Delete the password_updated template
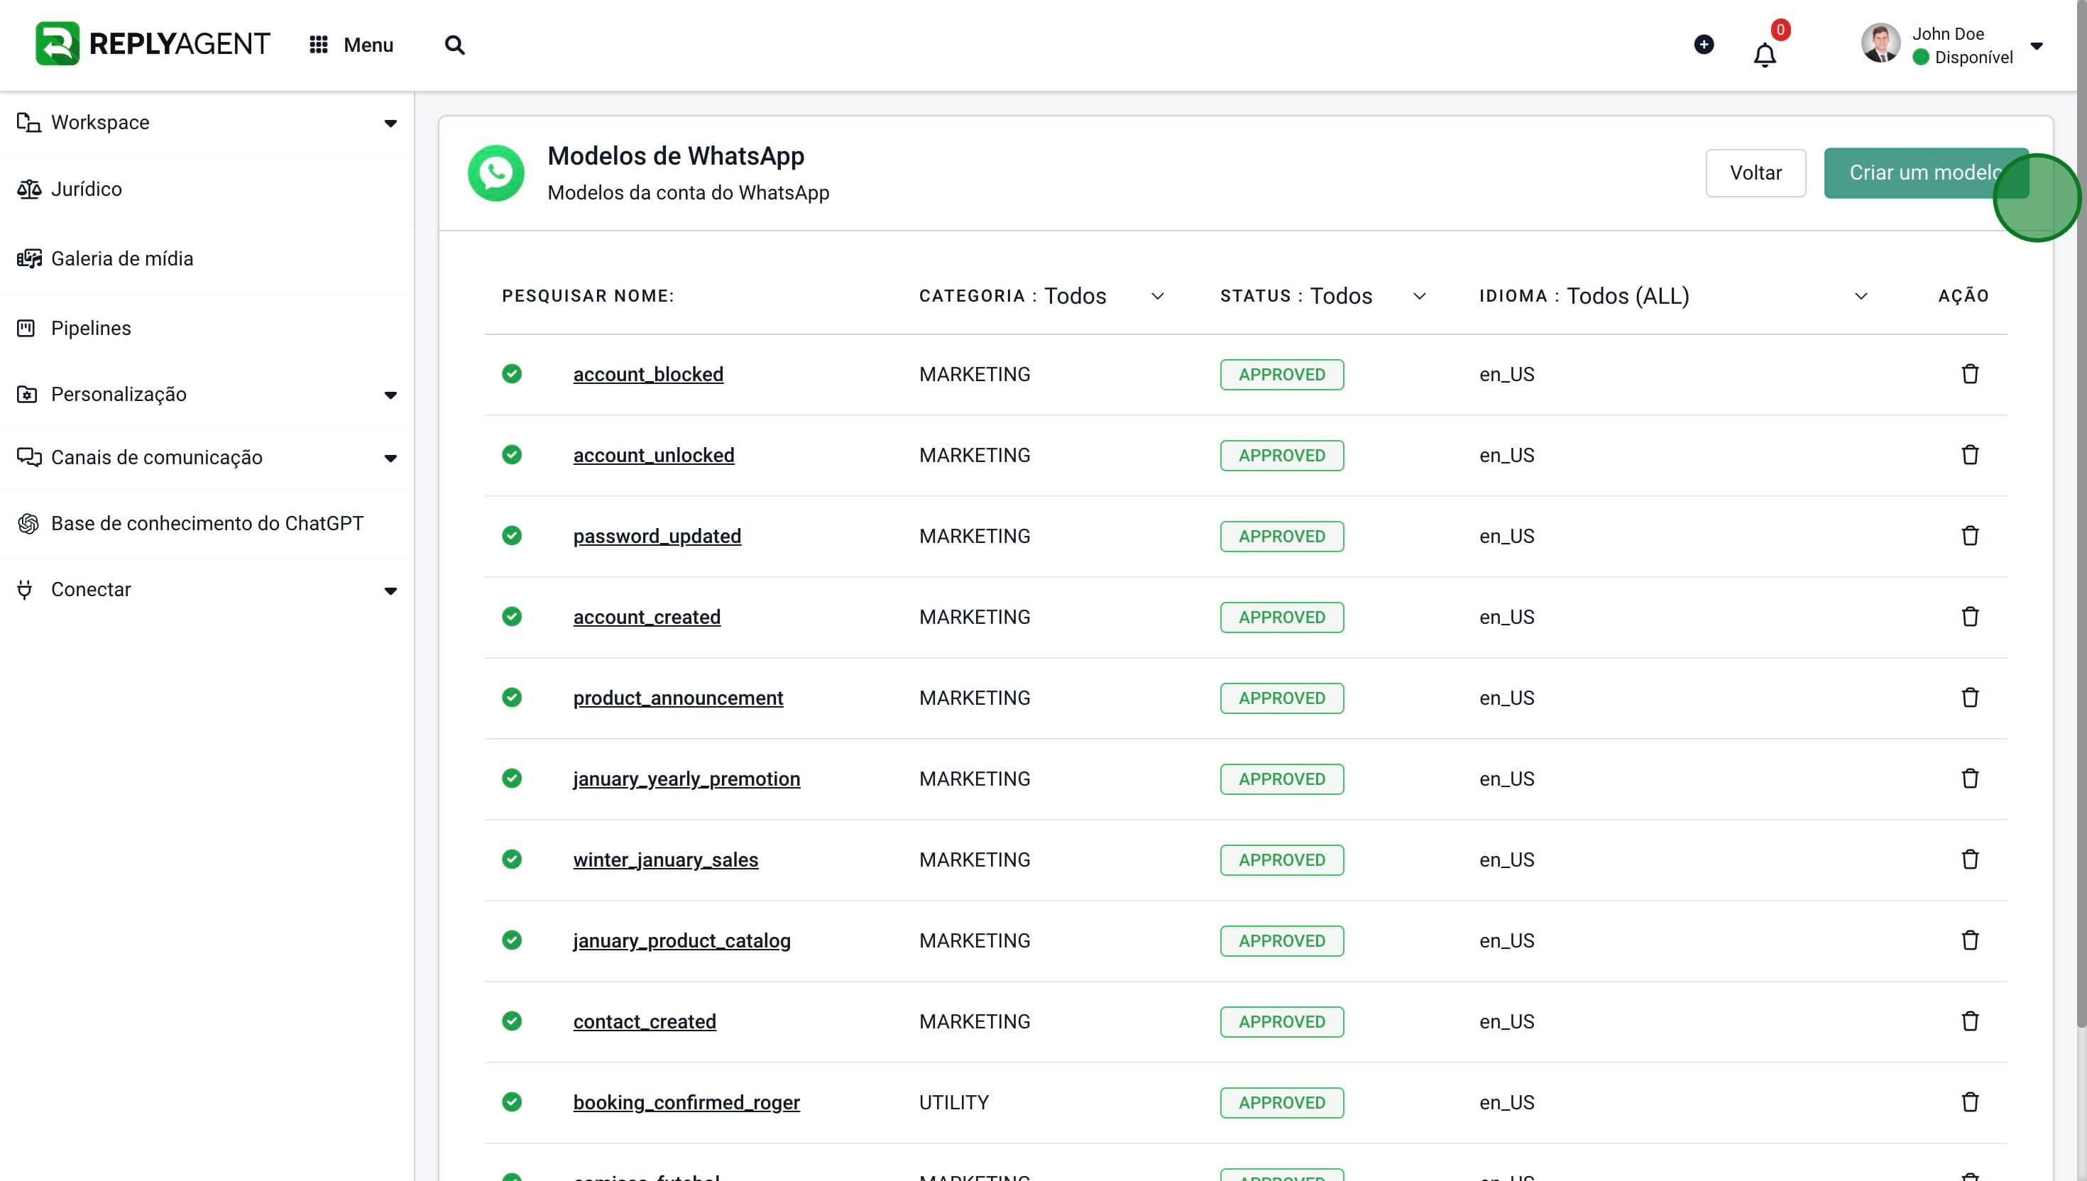Image resolution: width=2087 pixels, height=1181 pixels. pos(1969,536)
